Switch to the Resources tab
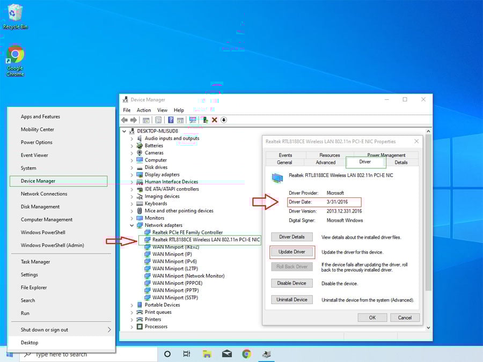 (x=330, y=155)
